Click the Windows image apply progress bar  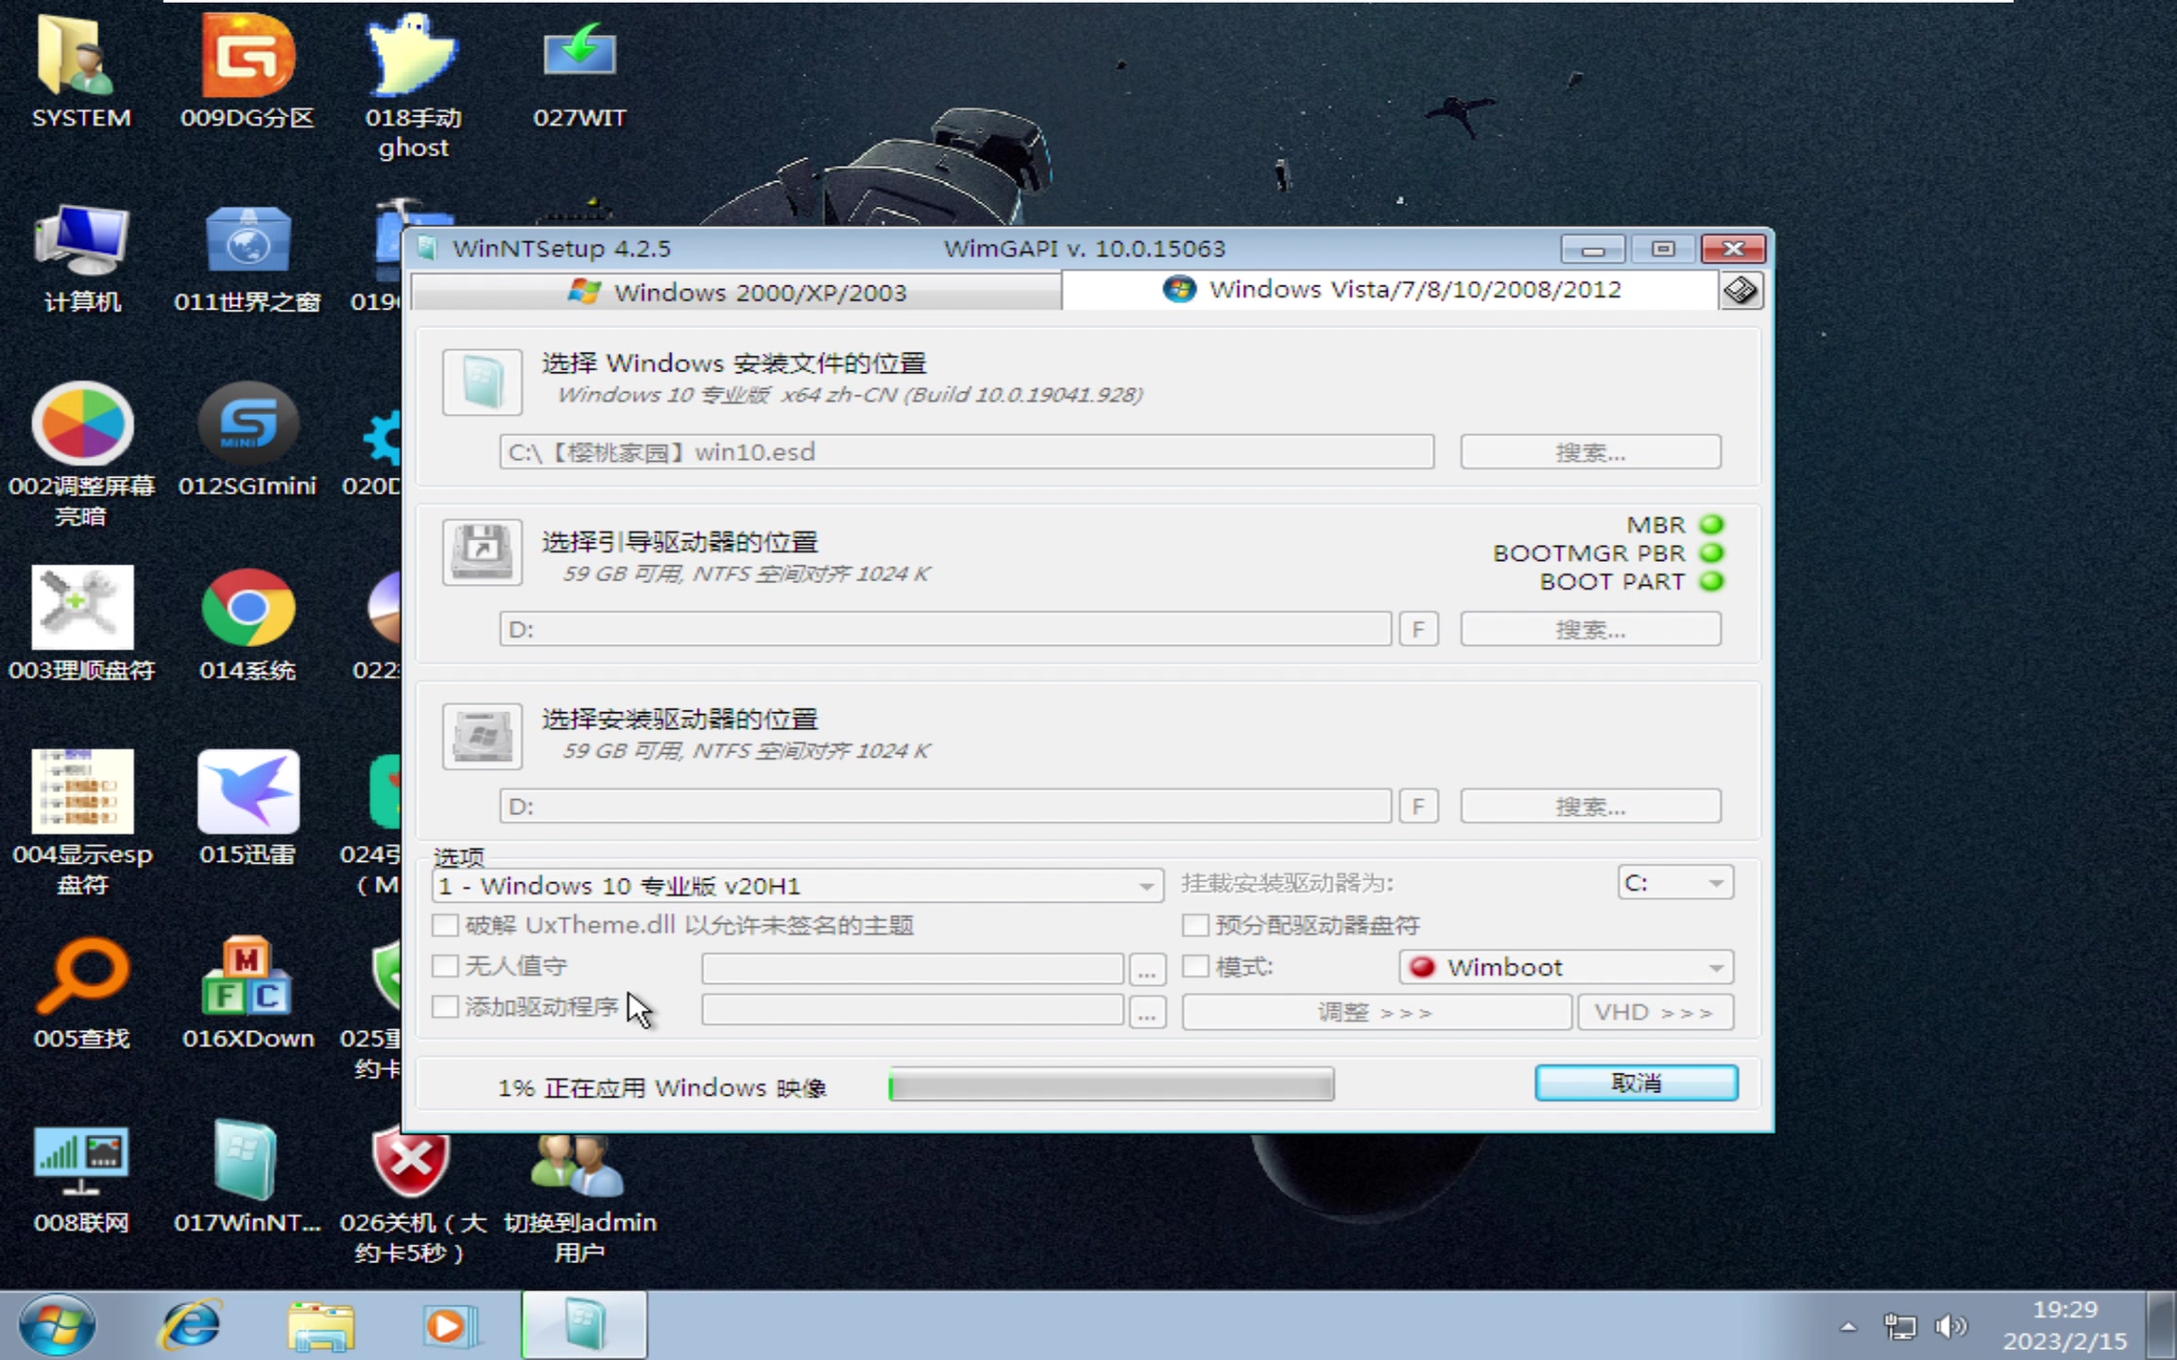(x=1111, y=1085)
